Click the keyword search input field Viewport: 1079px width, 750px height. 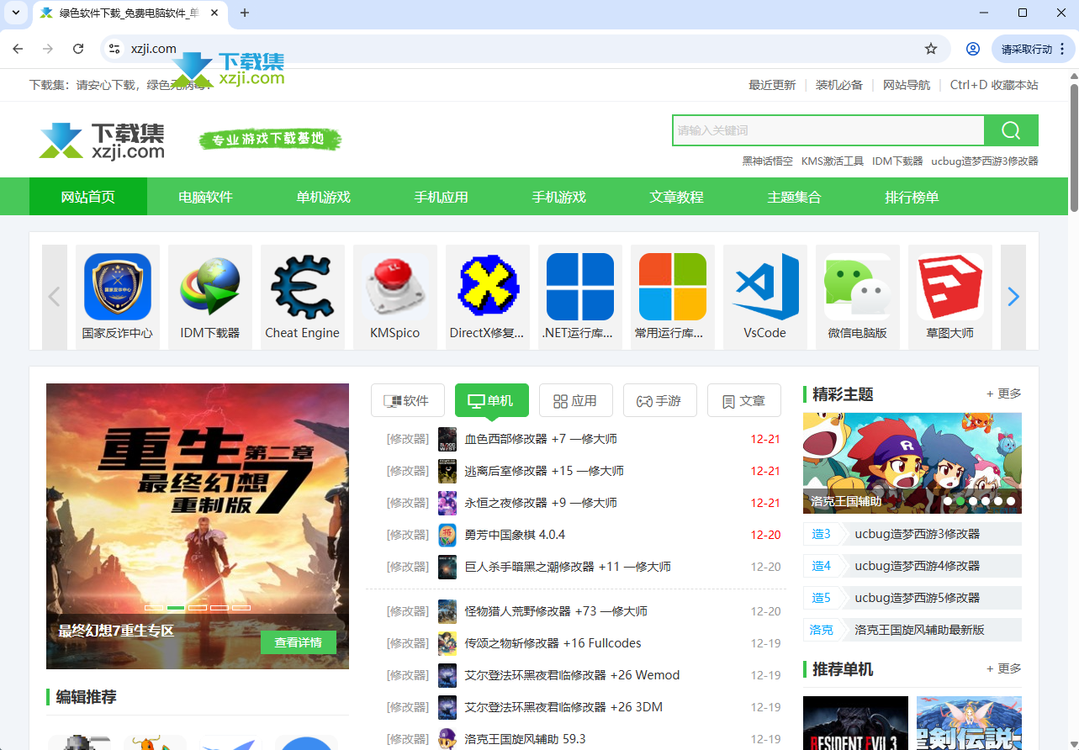[828, 130]
